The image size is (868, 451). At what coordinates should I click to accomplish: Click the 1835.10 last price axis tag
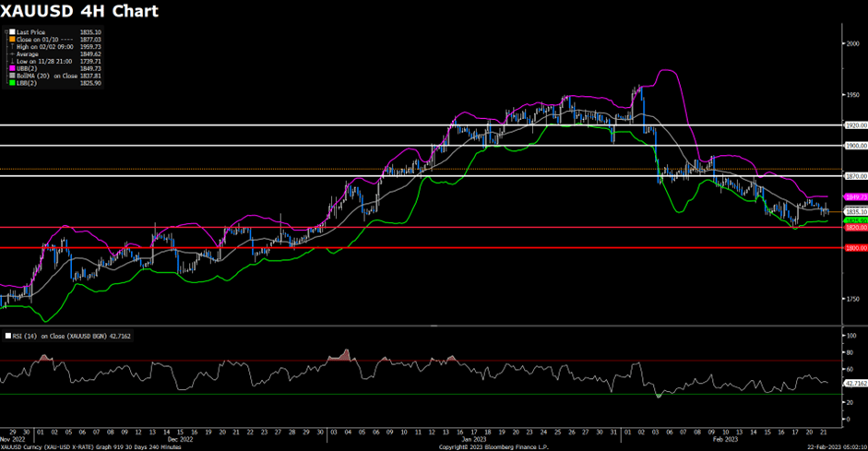click(855, 212)
